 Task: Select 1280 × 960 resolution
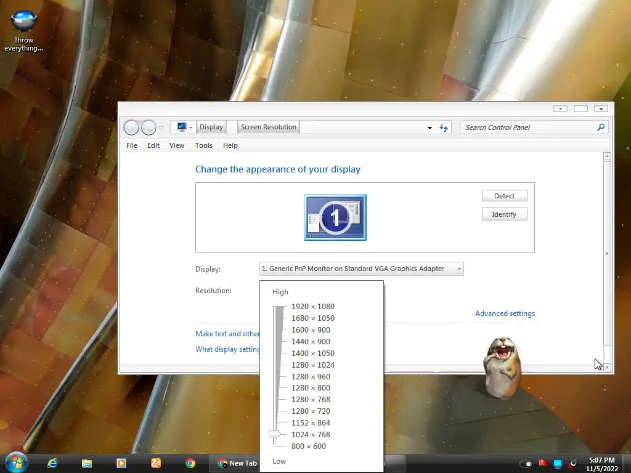[311, 376]
